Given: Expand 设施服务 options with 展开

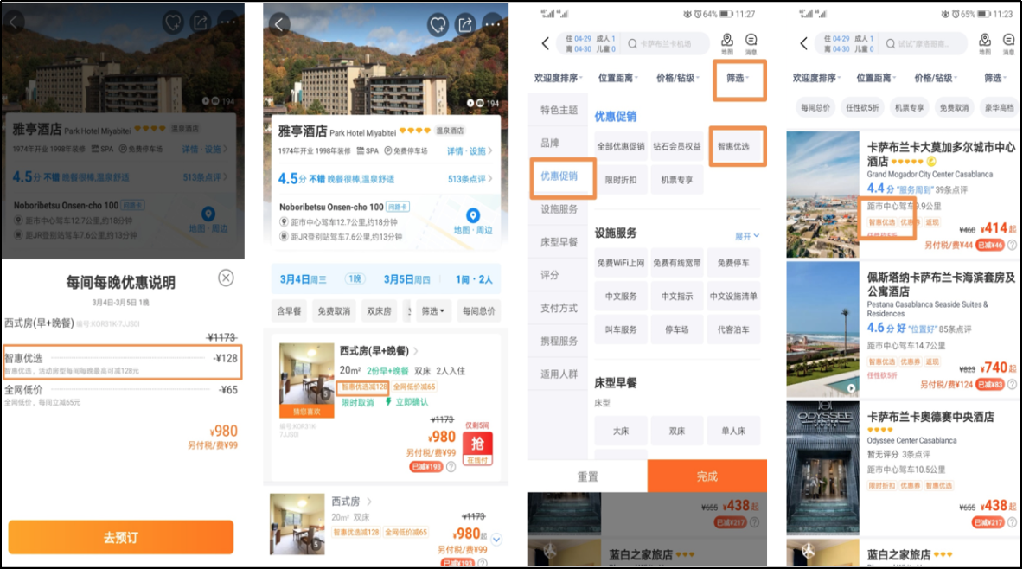Looking at the screenshot, I should [x=746, y=236].
